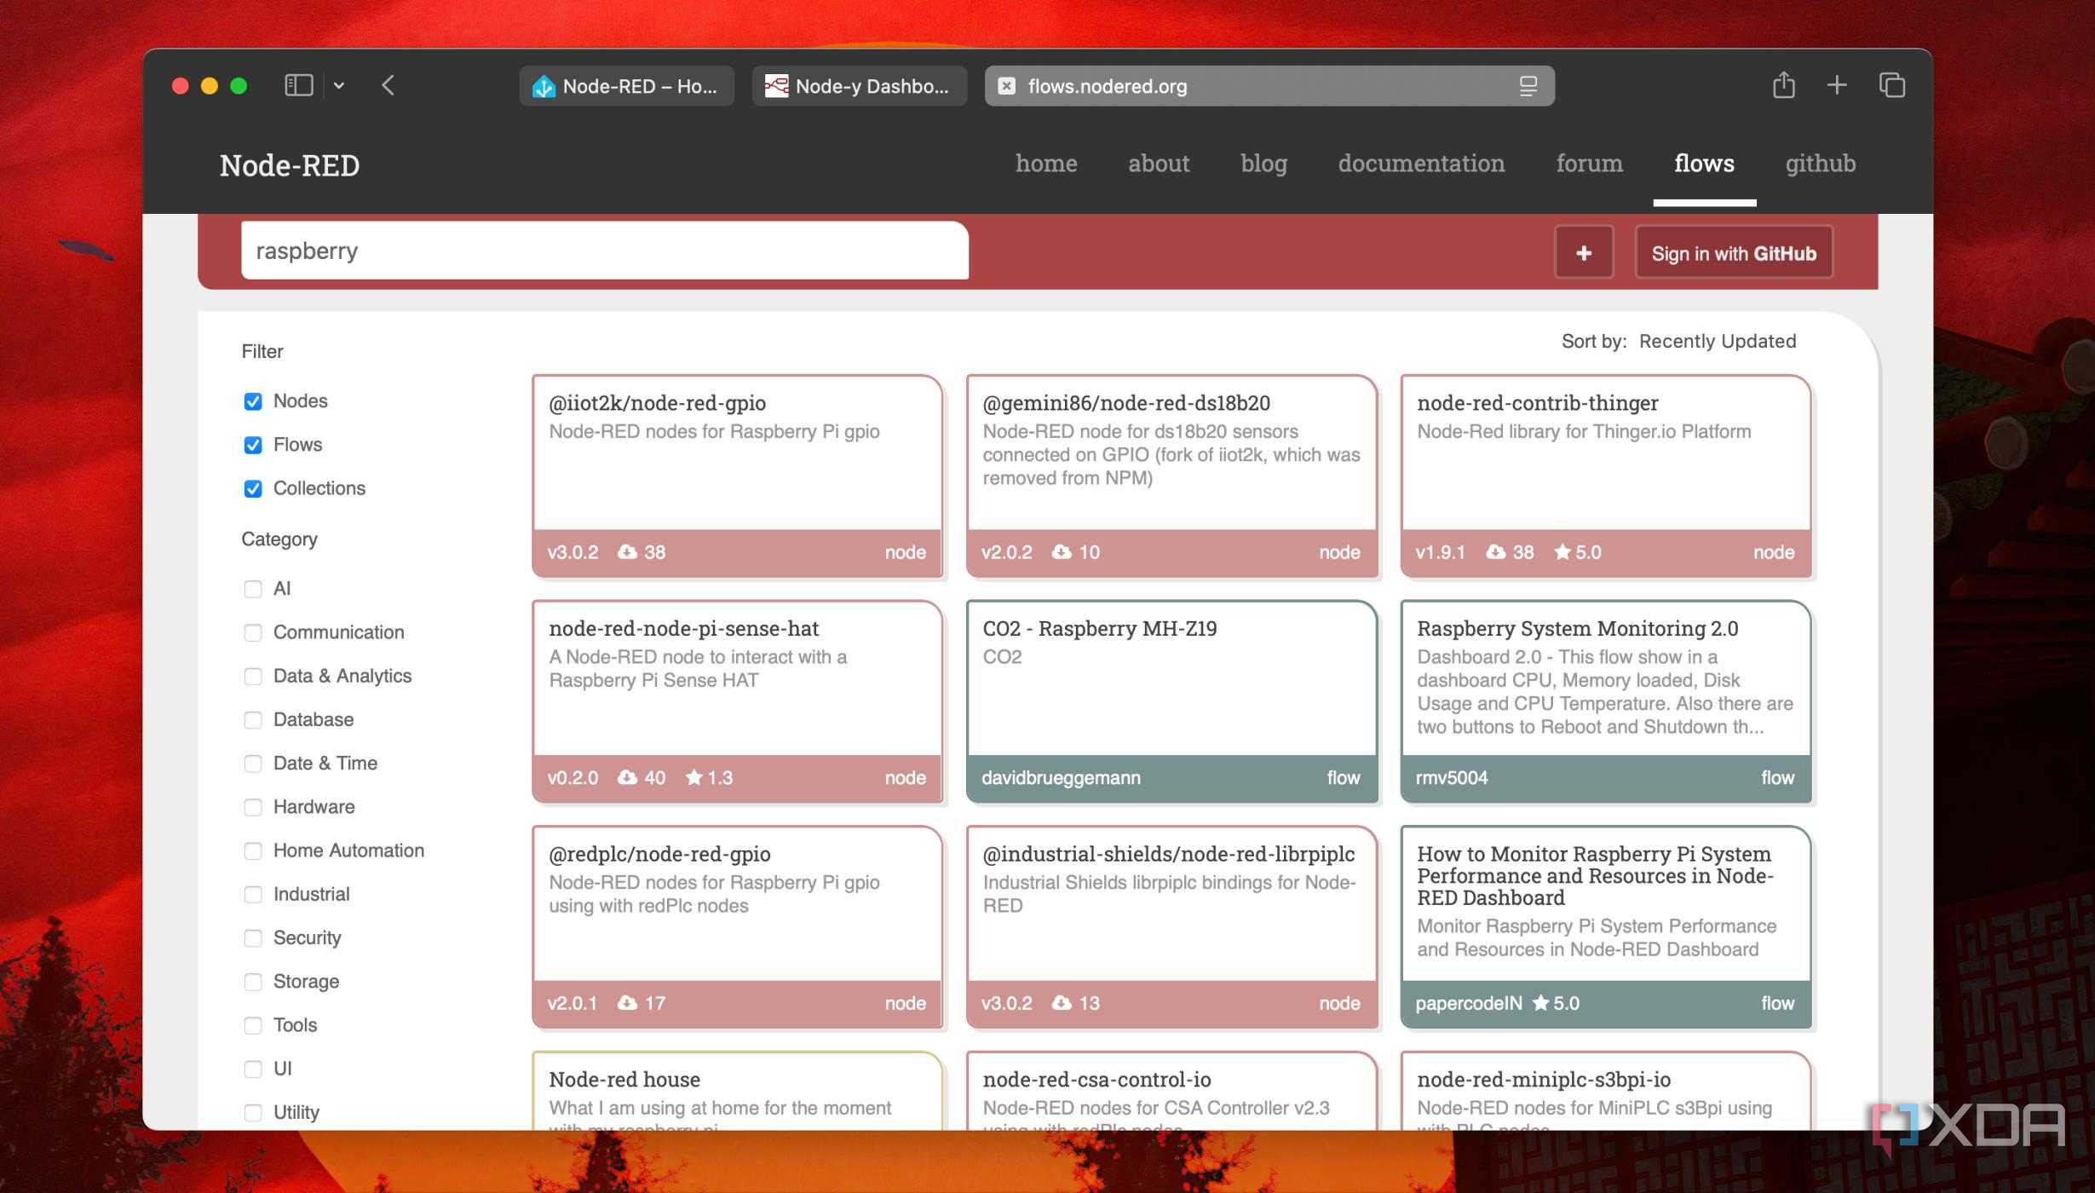Open the Raspberry System Monitoring 2.0 flow
Viewport: 2095px width, 1193px height.
tap(1606, 701)
